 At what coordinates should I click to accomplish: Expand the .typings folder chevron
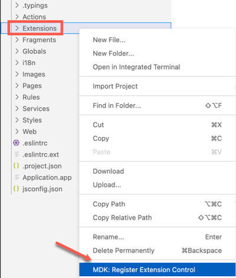coord(17,5)
